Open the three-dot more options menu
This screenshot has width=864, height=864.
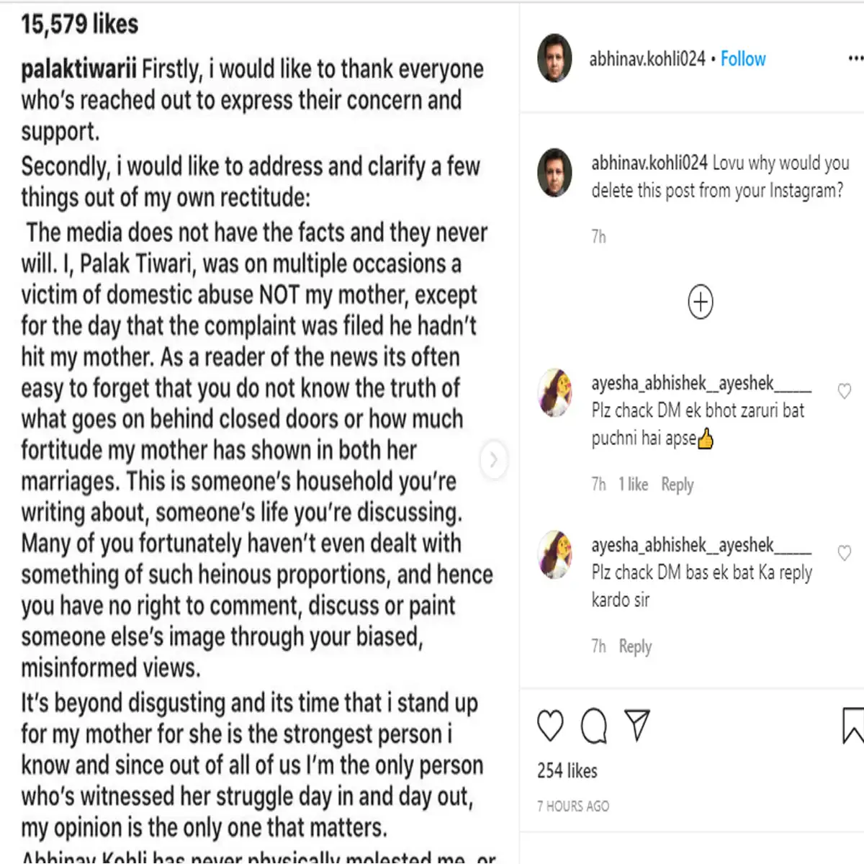[x=855, y=58]
